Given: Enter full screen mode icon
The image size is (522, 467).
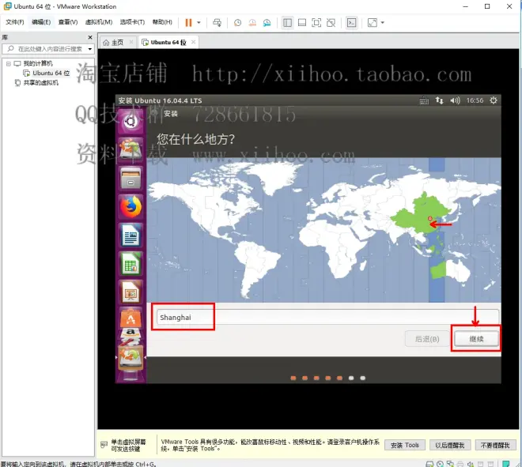Looking at the screenshot, I should [x=316, y=23].
